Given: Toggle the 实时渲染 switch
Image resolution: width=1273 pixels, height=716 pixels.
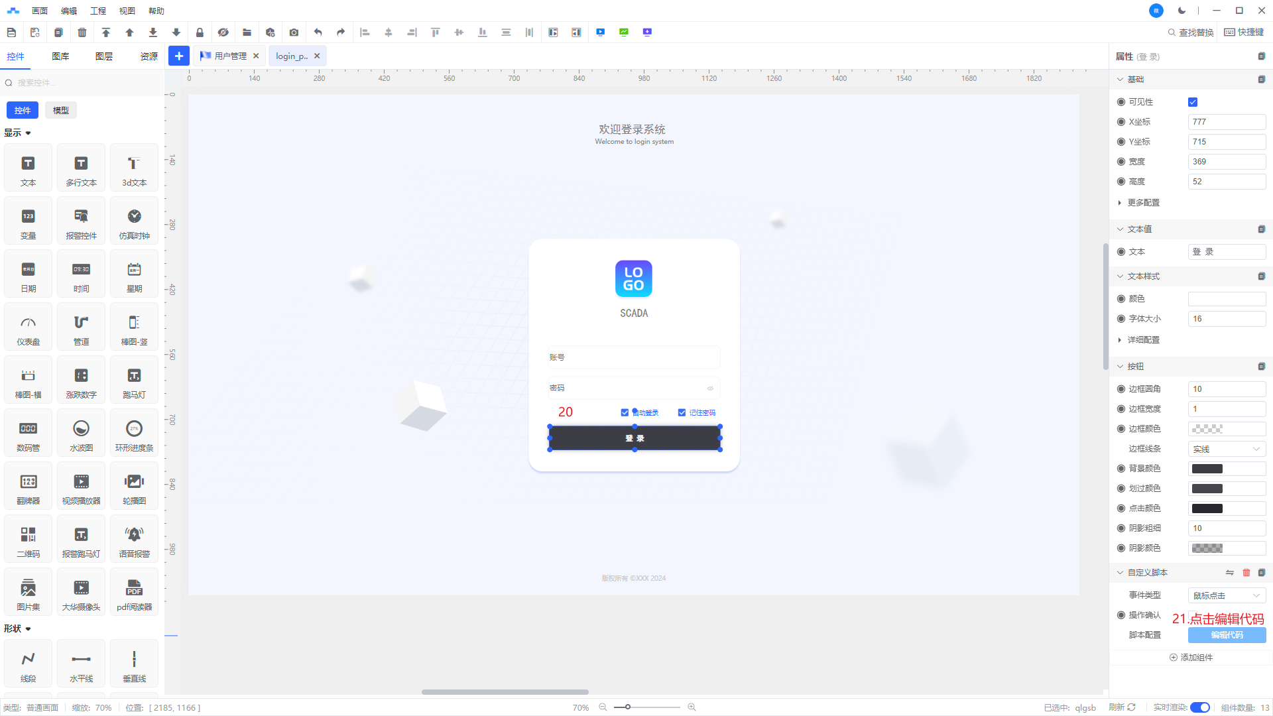Looking at the screenshot, I should click(x=1199, y=707).
